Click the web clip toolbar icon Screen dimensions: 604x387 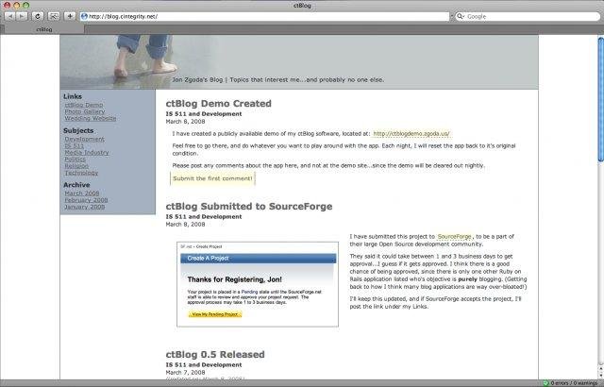click(x=54, y=16)
